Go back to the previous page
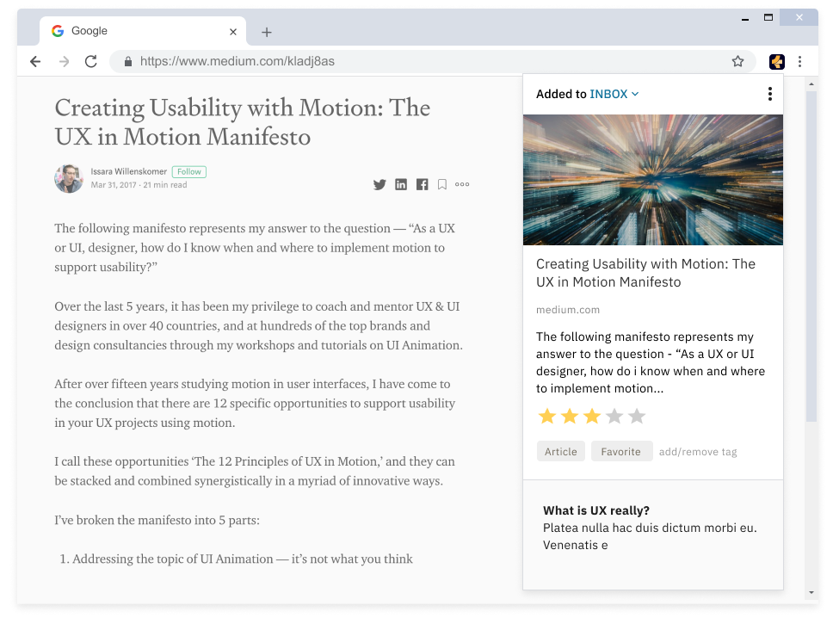Screen dimensions: 833x624 35,61
